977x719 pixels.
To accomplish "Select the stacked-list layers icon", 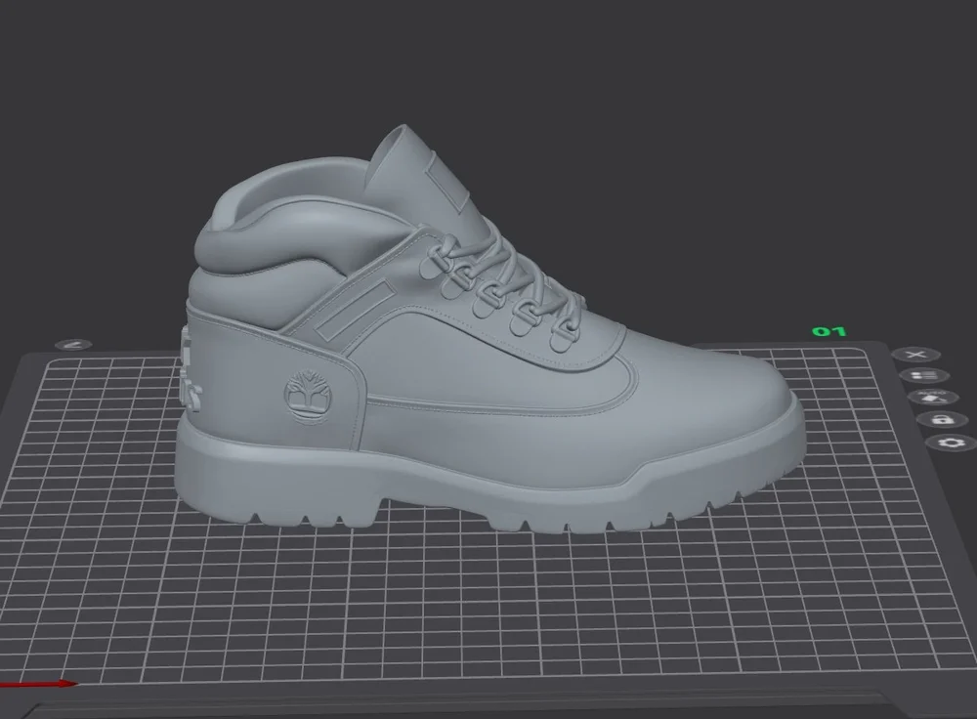I will point(925,375).
